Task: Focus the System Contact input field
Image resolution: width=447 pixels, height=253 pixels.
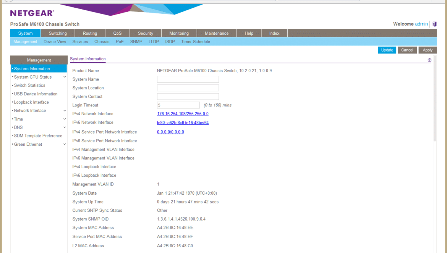Action: click(x=188, y=97)
